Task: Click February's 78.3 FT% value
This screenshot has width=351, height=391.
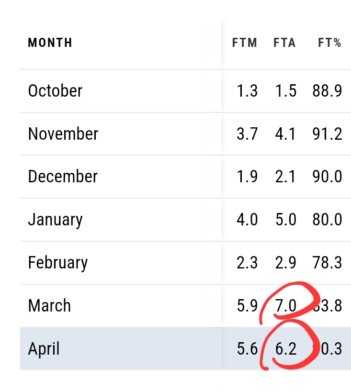Action: (327, 263)
